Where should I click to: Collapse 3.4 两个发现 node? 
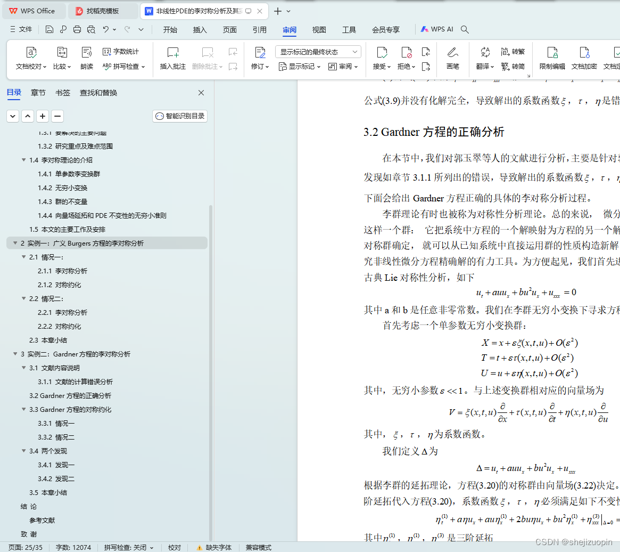[x=24, y=451]
